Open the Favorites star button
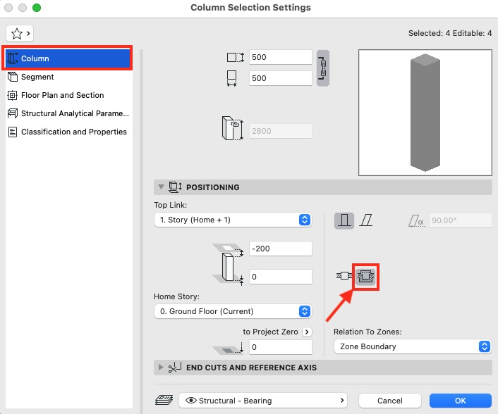Screen dimensions: 498x414 click(x=20, y=33)
